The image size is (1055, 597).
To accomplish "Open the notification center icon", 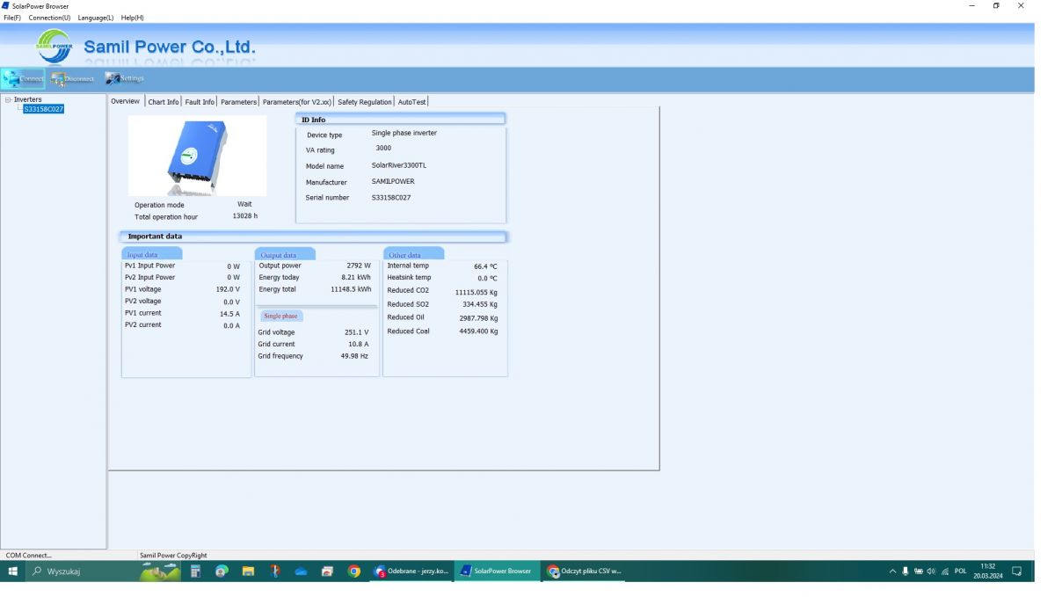I will (x=1017, y=572).
